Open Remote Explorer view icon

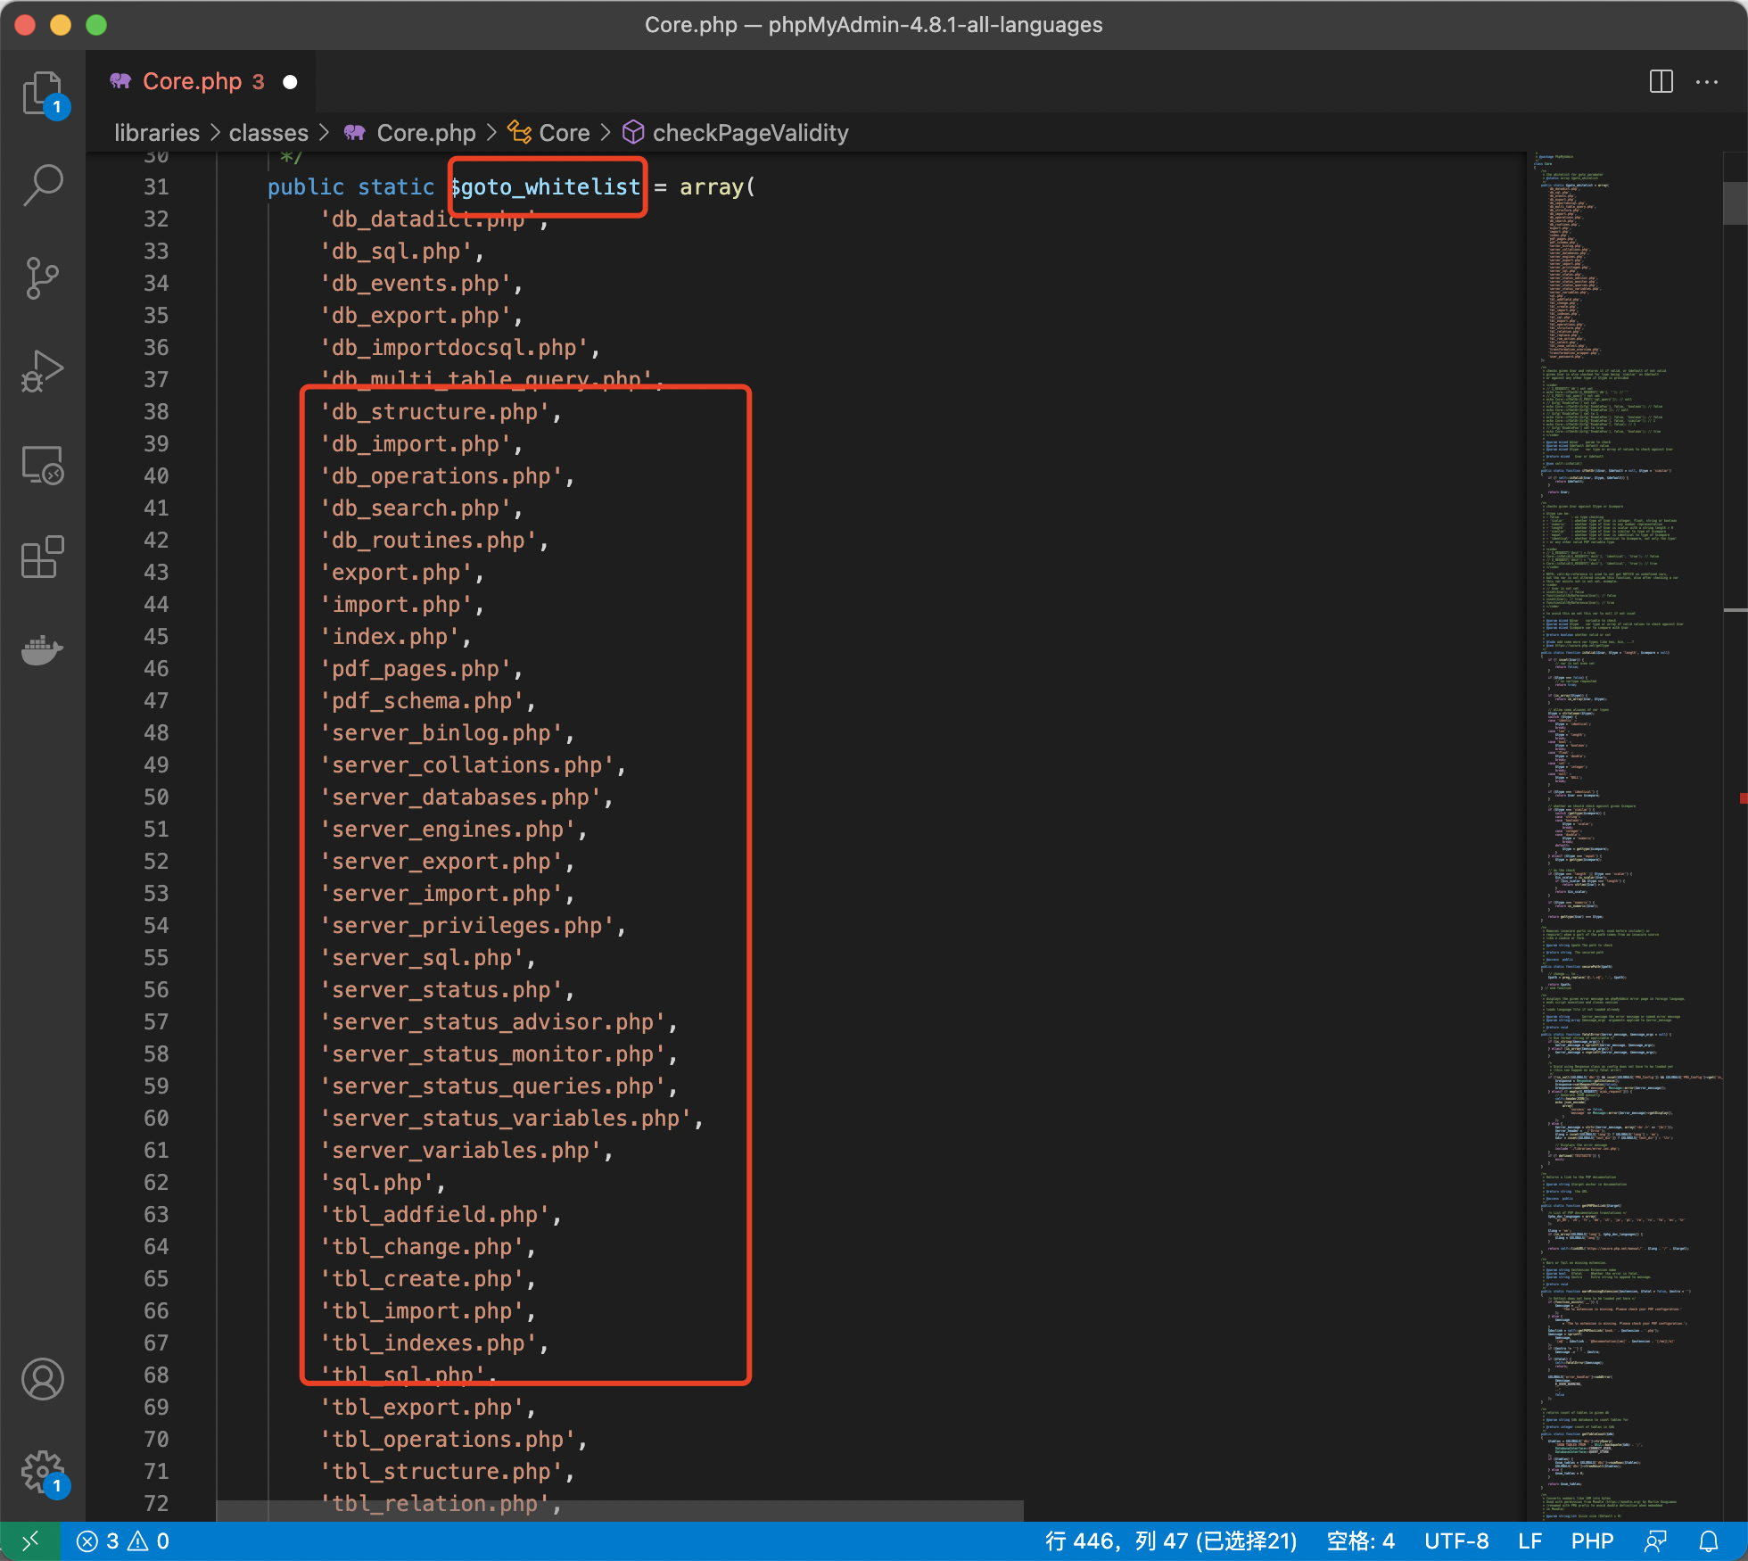[x=42, y=465]
